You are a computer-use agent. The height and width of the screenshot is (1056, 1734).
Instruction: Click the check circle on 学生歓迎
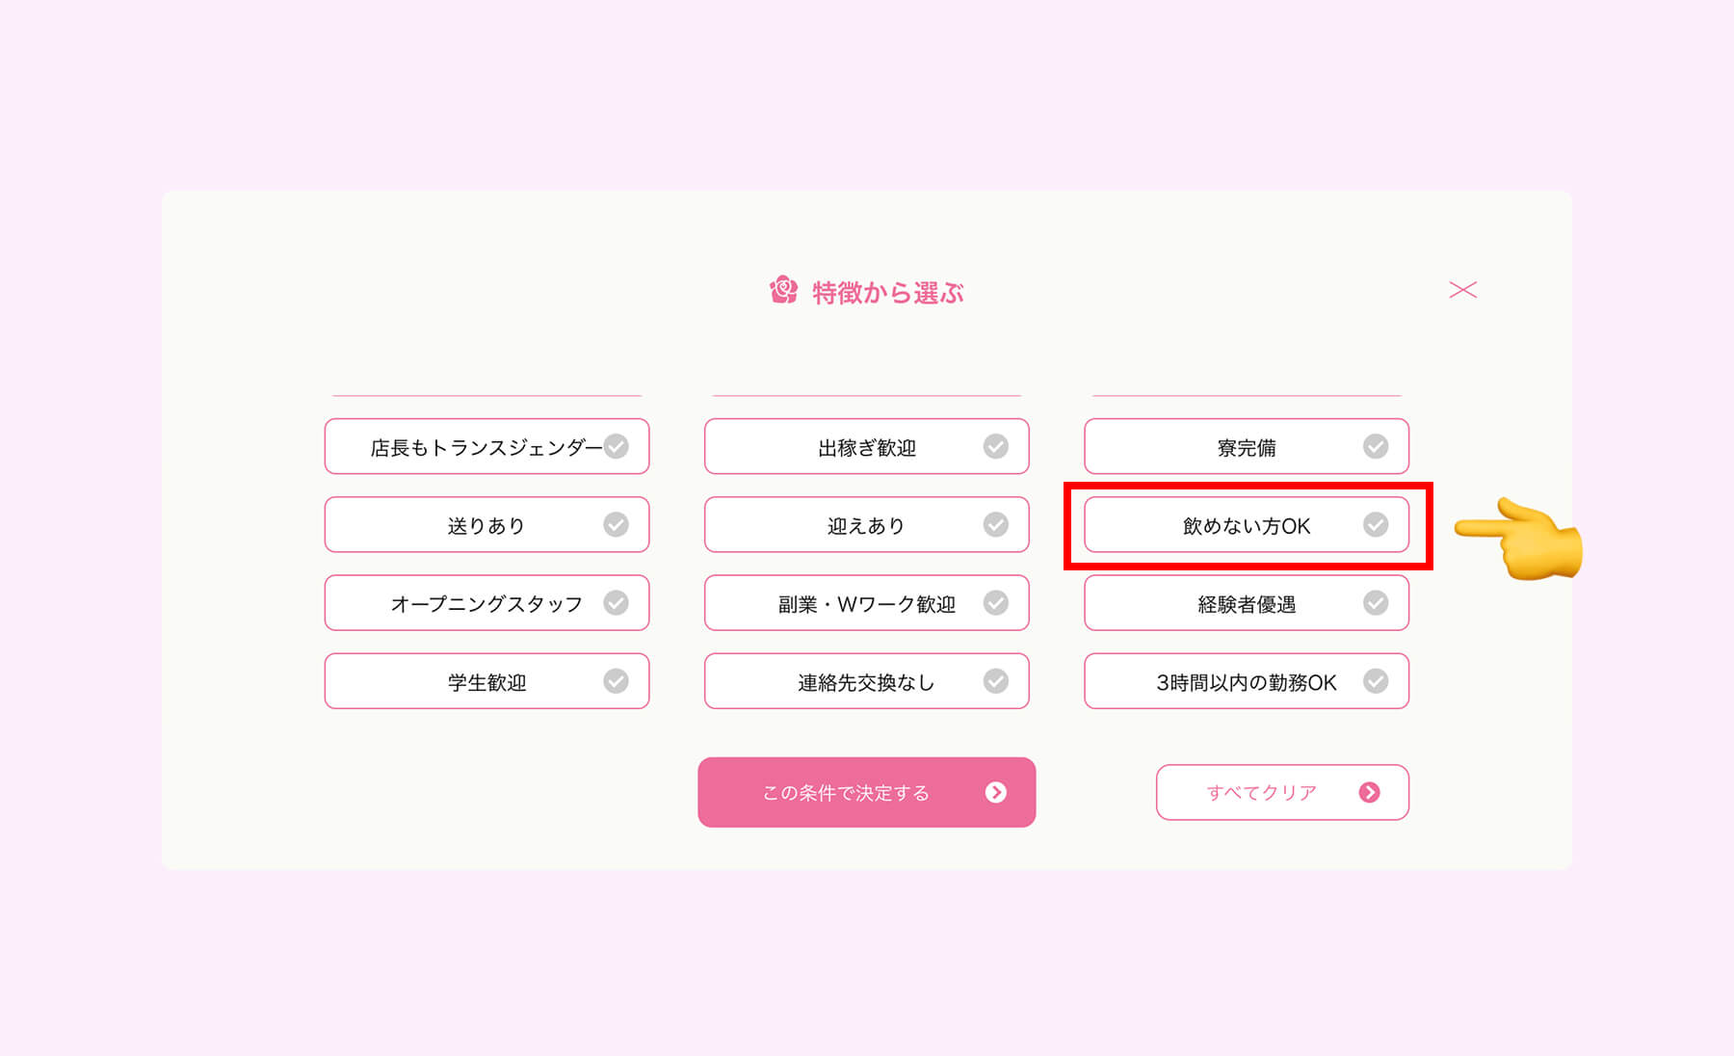(617, 681)
